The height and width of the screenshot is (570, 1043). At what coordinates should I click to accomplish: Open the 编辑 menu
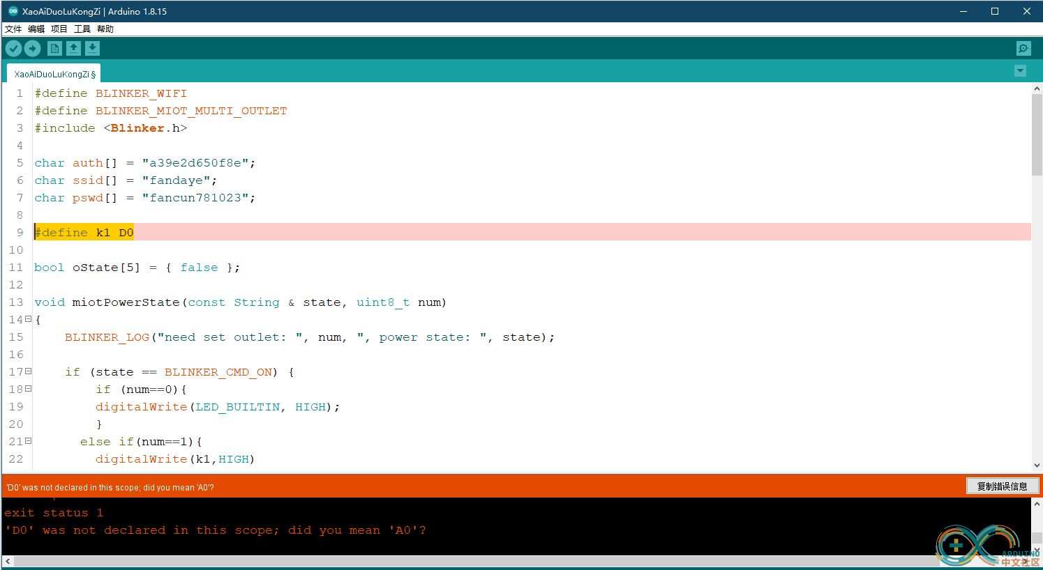point(36,29)
